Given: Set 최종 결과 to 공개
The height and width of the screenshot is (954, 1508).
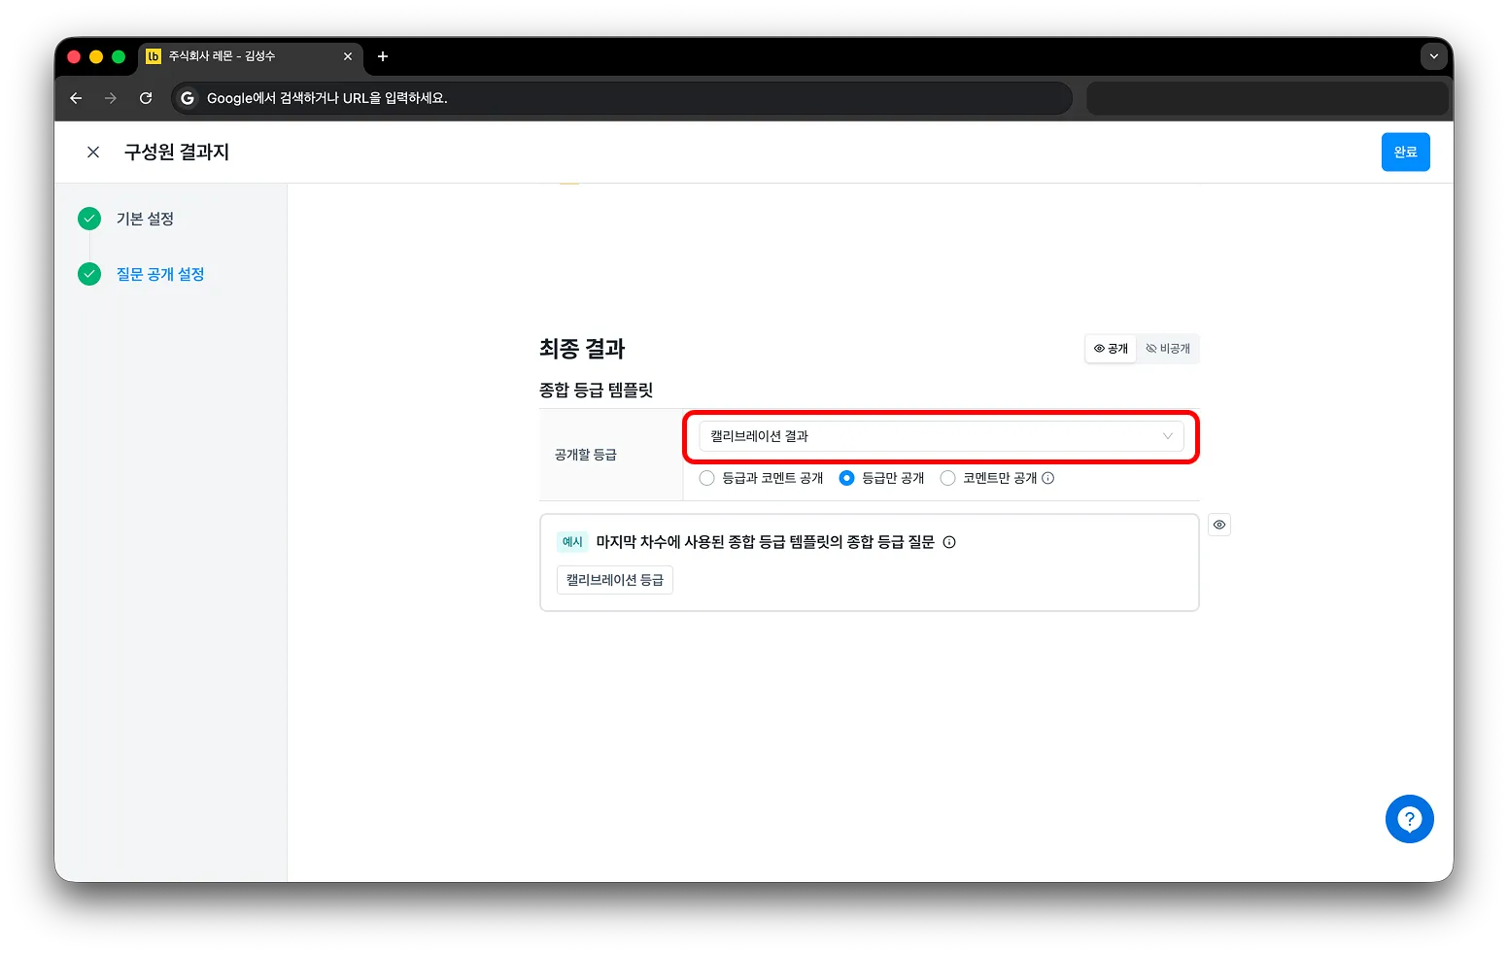Looking at the screenshot, I should tap(1111, 349).
